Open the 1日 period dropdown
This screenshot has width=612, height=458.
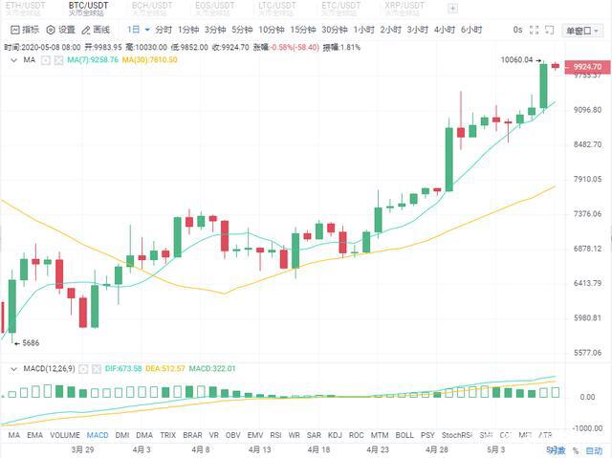click(139, 30)
